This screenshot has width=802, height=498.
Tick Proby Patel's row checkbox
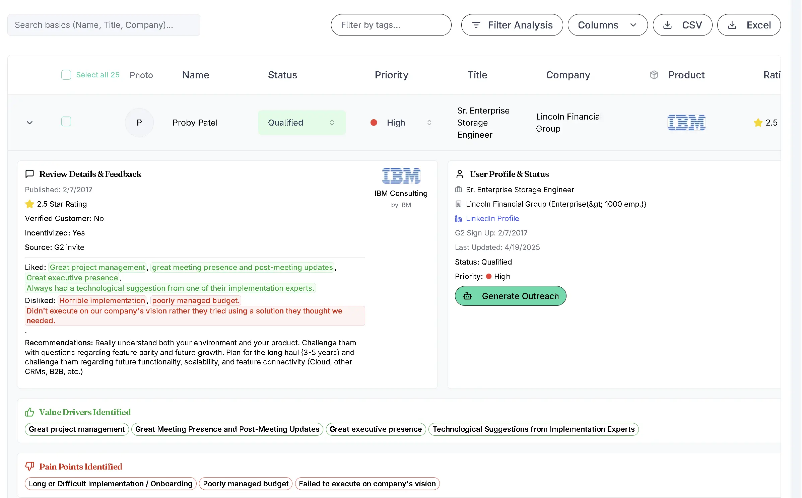pyautogui.click(x=66, y=122)
